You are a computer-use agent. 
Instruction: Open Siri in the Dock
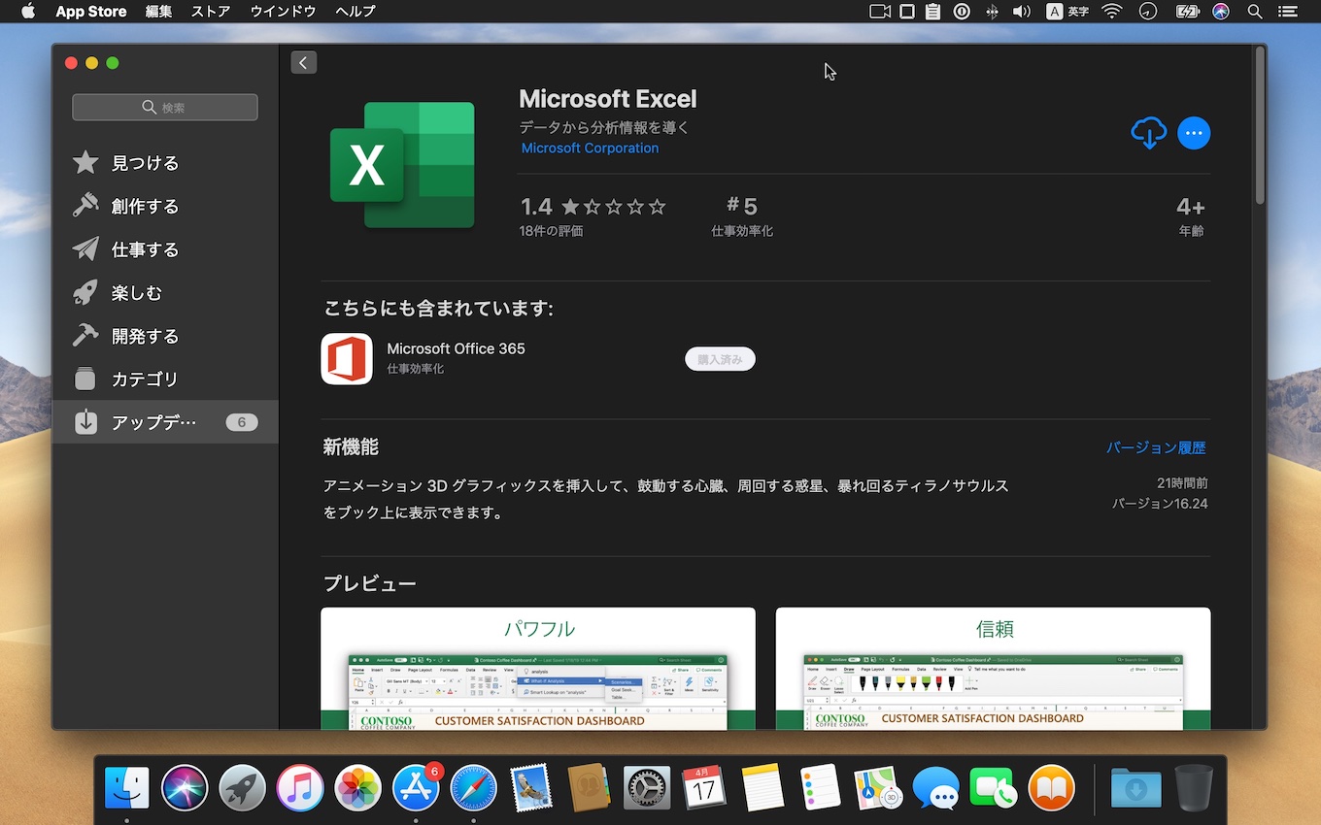[x=185, y=787]
